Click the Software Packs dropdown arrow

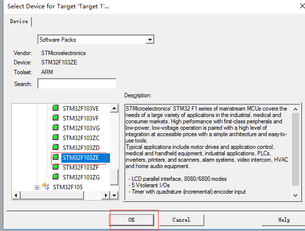click(150, 40)
